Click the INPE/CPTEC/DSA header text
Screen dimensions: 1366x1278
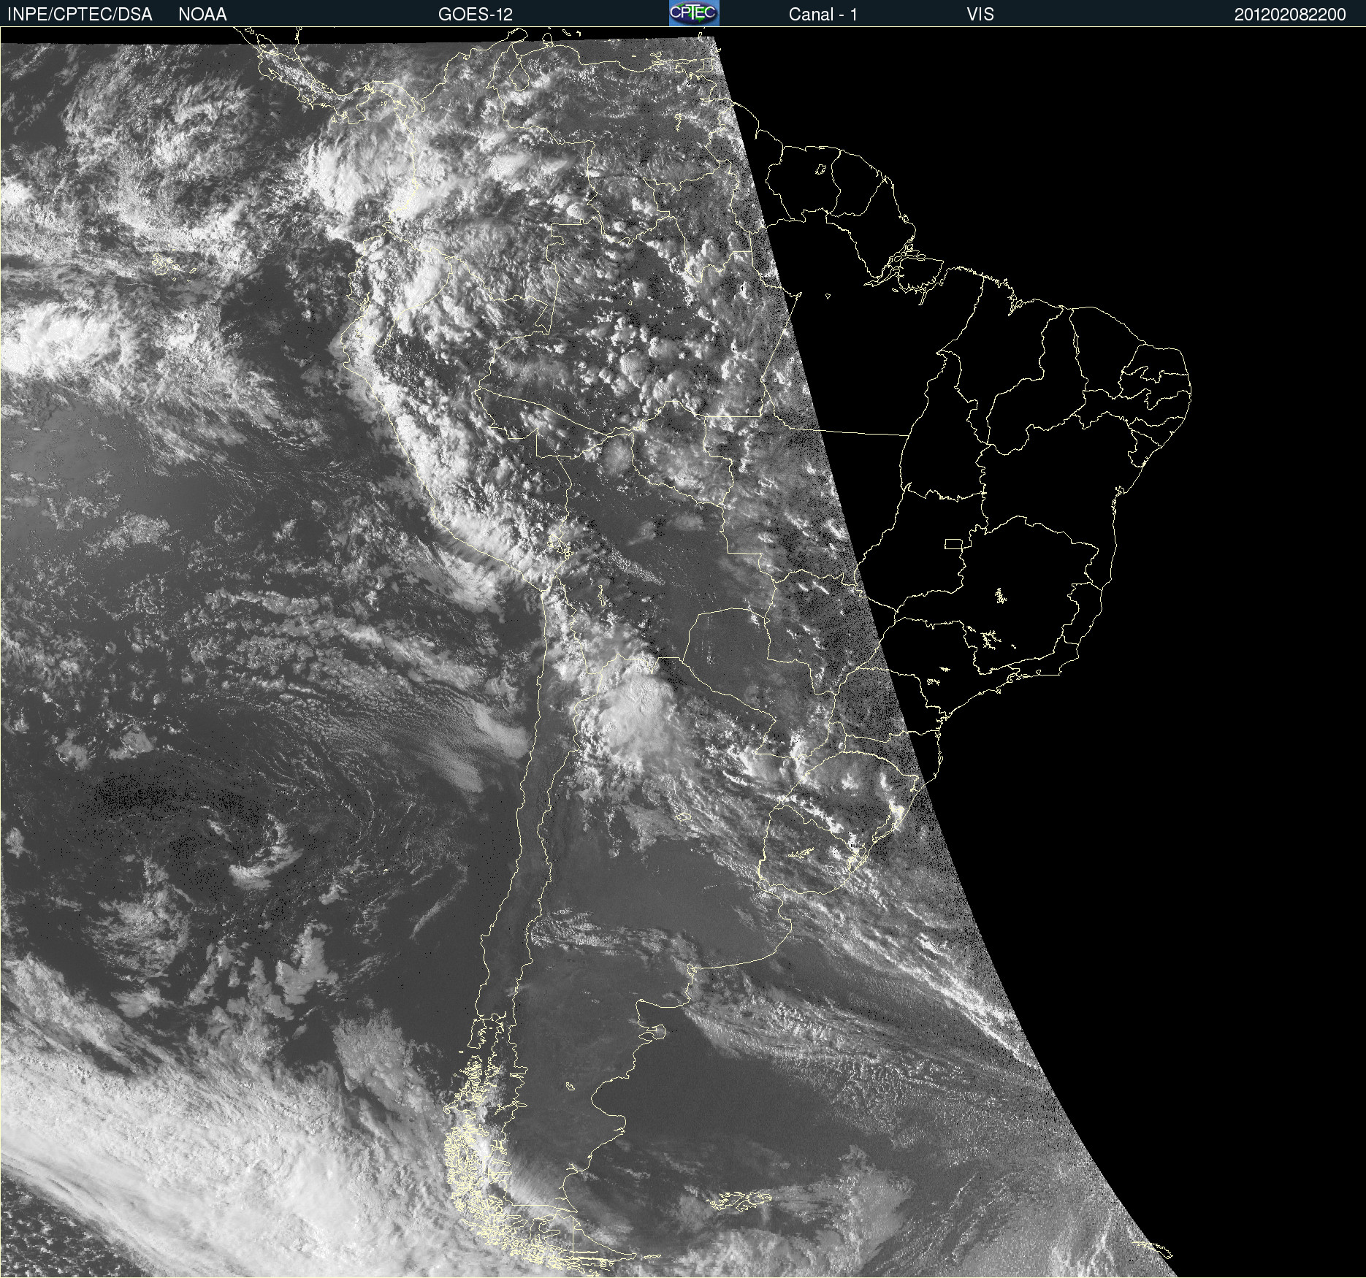[x=80, y=15]
